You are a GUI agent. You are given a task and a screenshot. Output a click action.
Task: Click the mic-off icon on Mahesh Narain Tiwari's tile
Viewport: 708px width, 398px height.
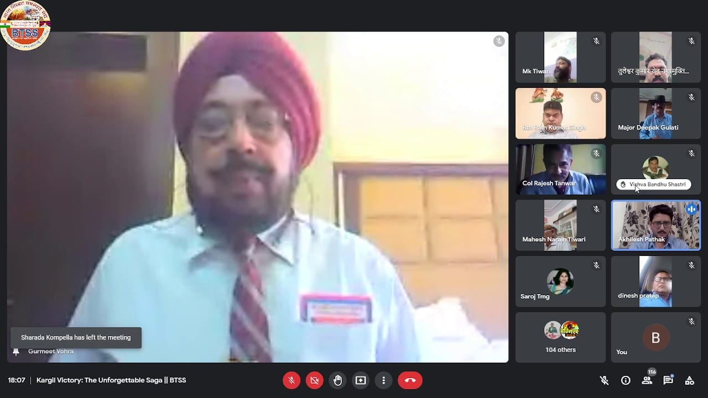(596, 210)
